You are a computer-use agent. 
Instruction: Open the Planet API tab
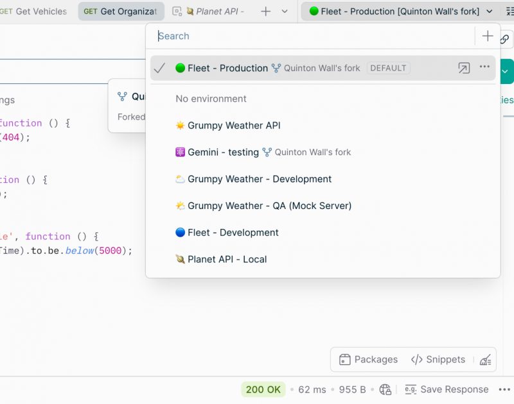[x=209, y=12]
